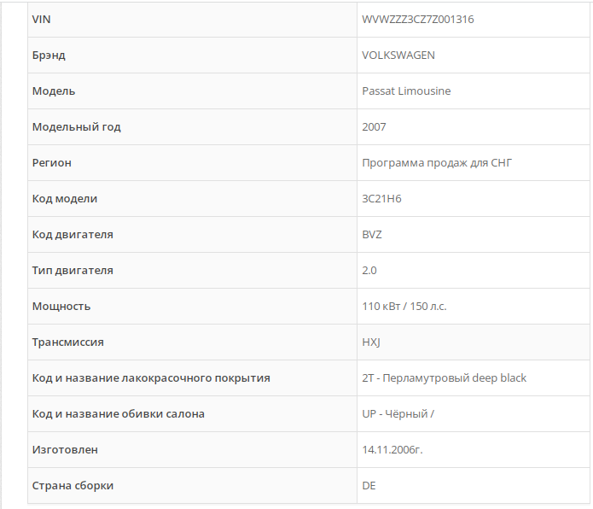
Task: Click the "Код двигателя" row label
Action: pyautogui.click(x=73, y=234)
